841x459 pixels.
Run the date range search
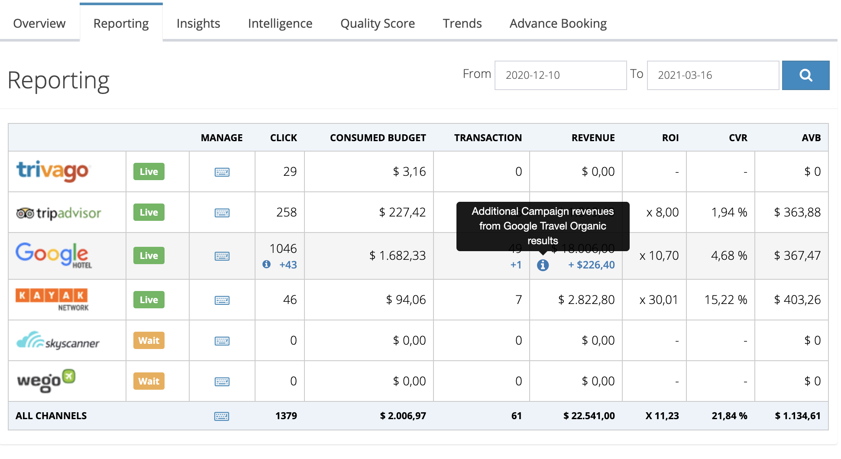click(805, 75)
